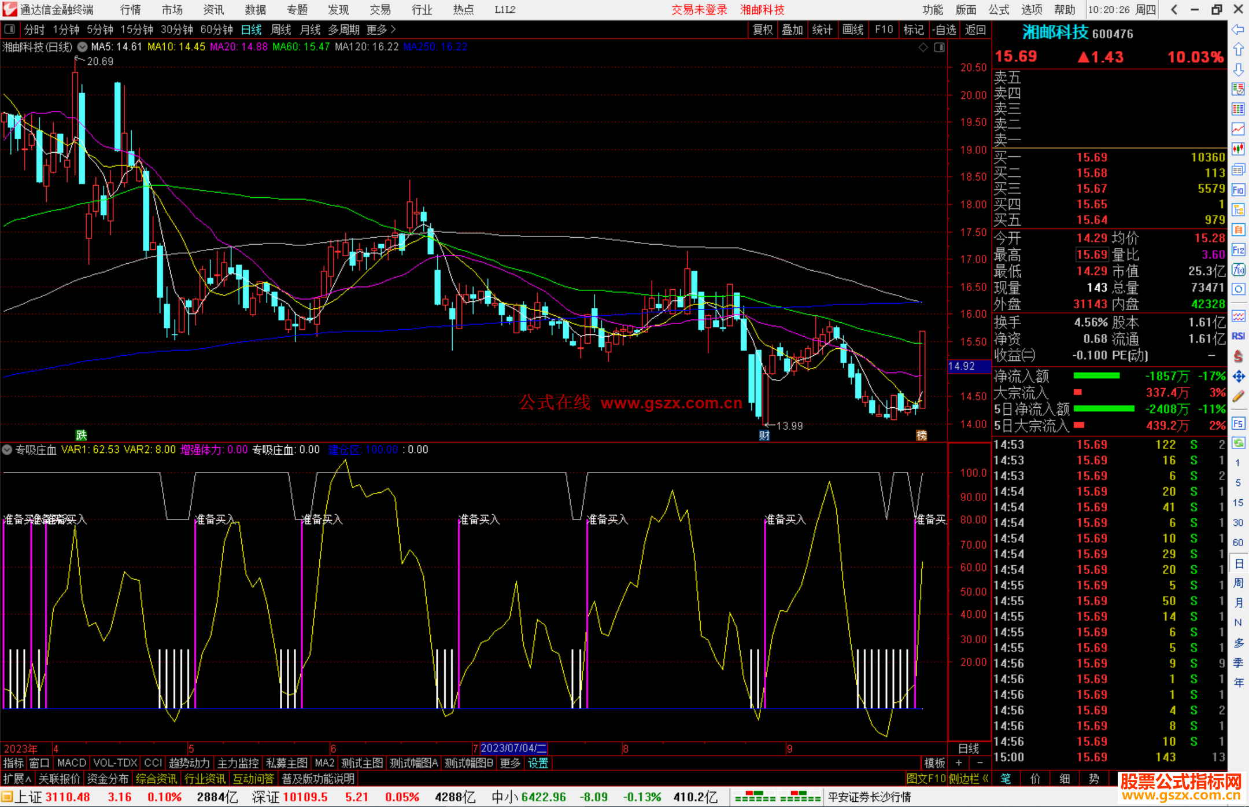Expand the 更多 period dropdown
The width and height of the screenshot is (1249, 807).
click(381, 30)
